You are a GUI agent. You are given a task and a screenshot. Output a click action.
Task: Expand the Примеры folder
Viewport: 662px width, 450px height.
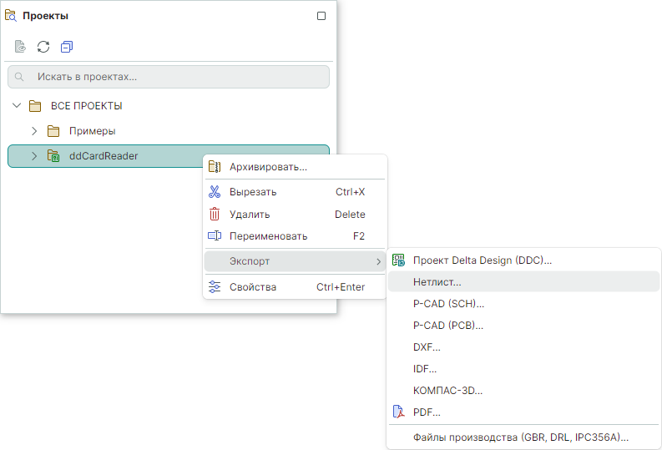(x=34, y=131)
